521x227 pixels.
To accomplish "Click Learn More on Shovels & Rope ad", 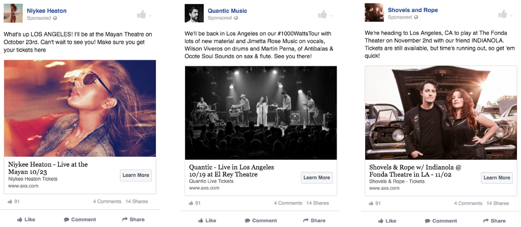I will coord(497,178).
